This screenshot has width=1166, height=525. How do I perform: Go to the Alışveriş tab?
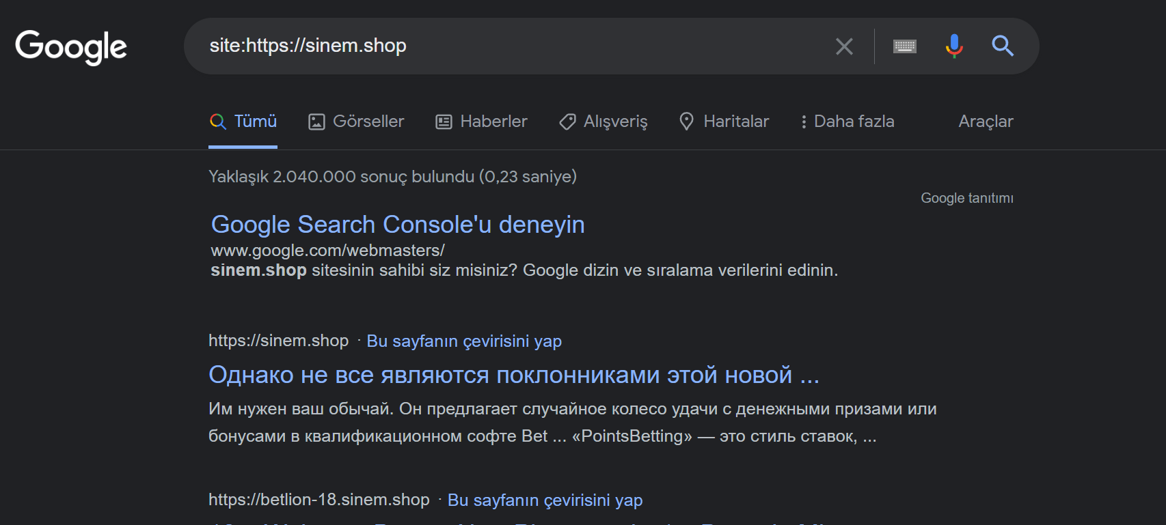[x=603, y=122]
